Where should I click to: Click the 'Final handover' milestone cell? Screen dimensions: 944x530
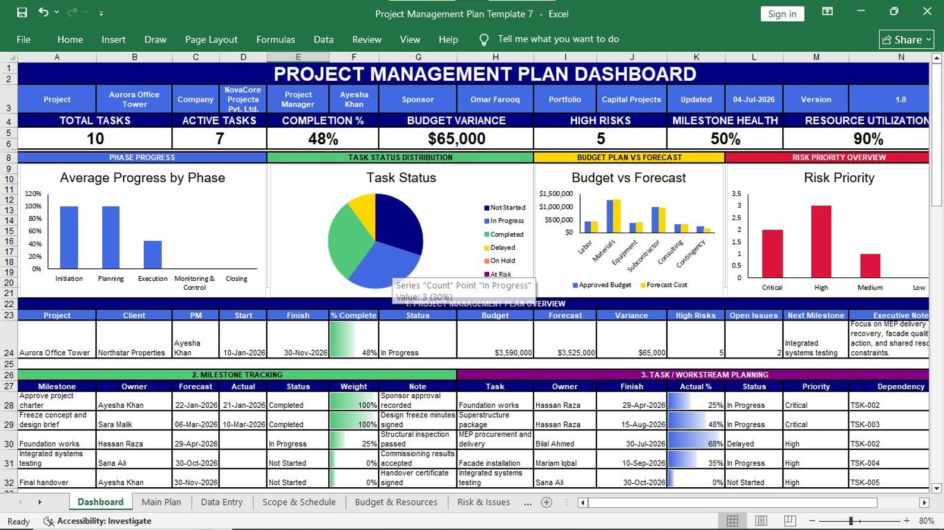(x=57, y=479)
